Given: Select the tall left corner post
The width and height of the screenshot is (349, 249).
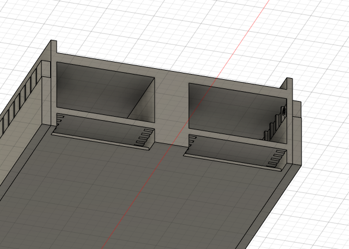Looking at the screenshot, I should coord(54,83).
